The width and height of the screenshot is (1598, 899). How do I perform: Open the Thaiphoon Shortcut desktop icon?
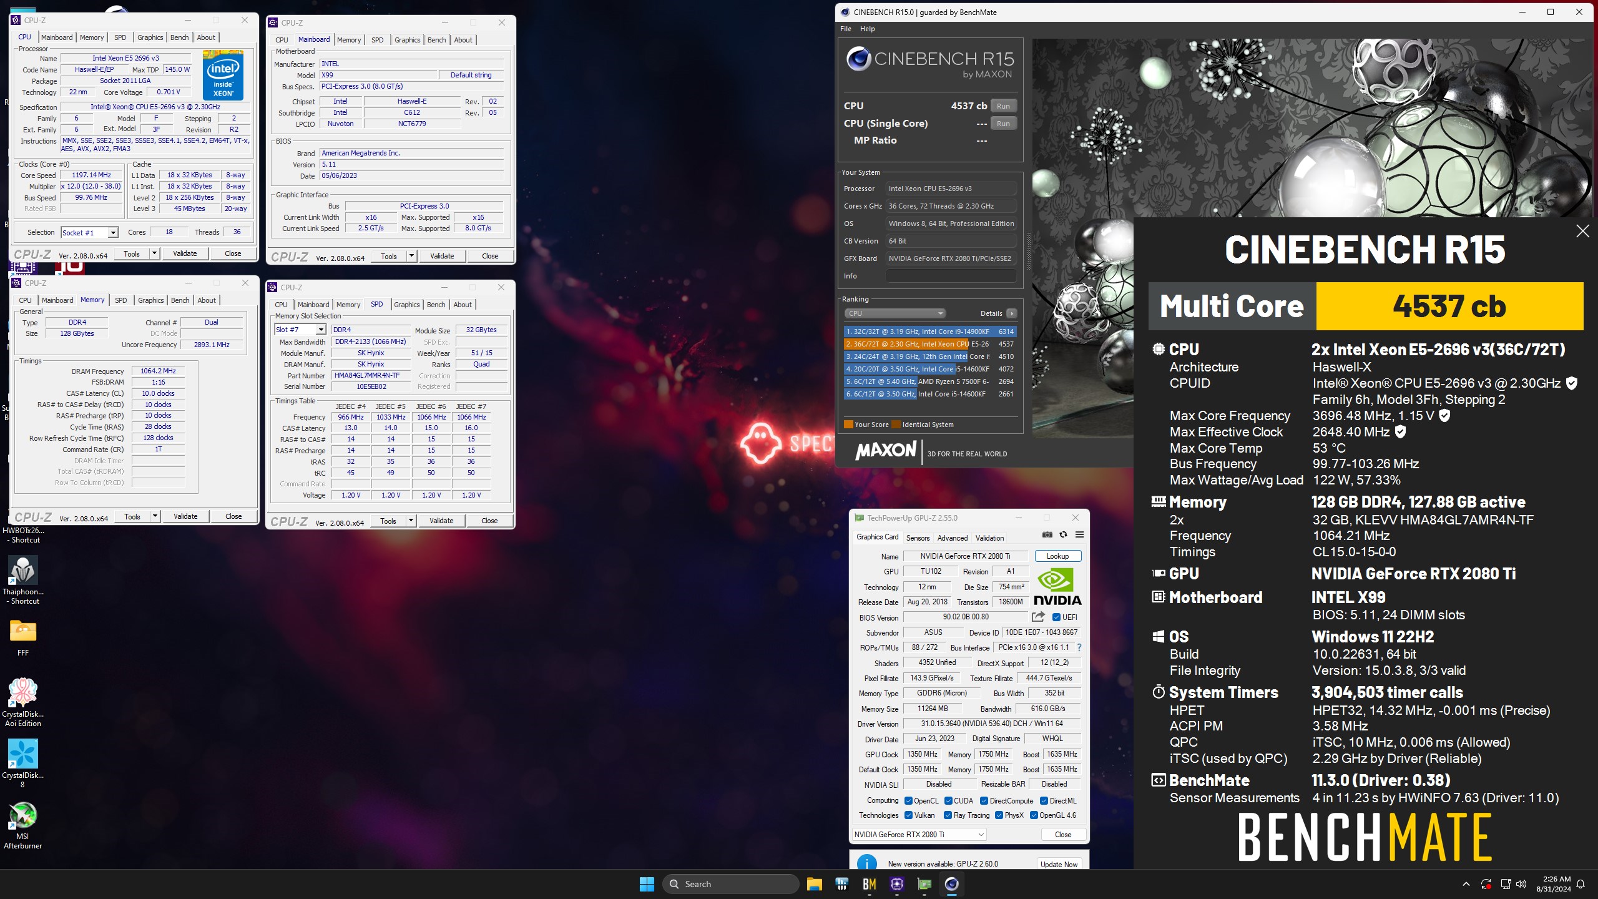click(23, 579)
